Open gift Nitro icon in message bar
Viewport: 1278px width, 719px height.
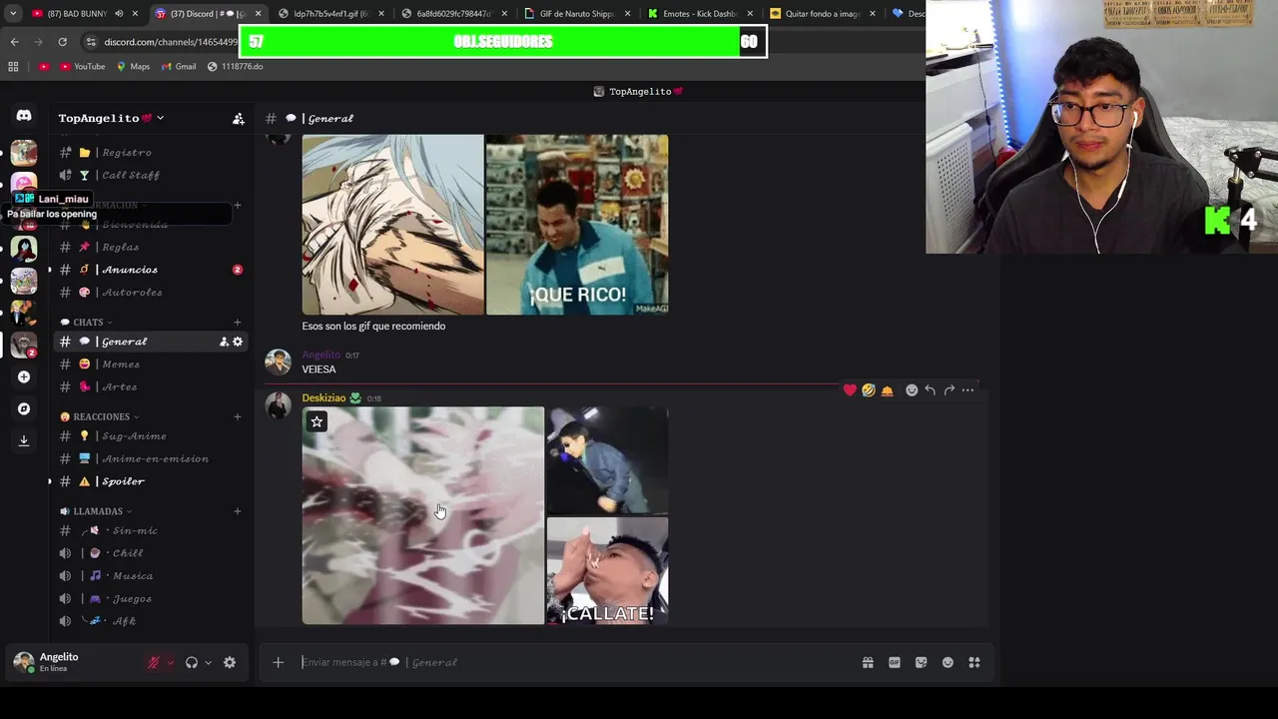[x=868, y=662]
